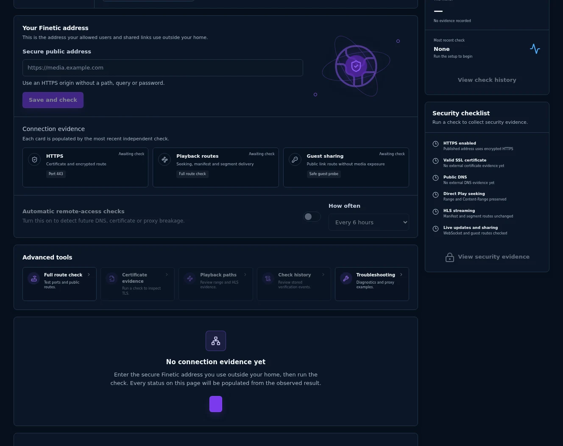Image resolution: width=563 pixels, height=446 pixels.
Task: Click the network icon above No connection evidence
Action: (x=216, y=341)
